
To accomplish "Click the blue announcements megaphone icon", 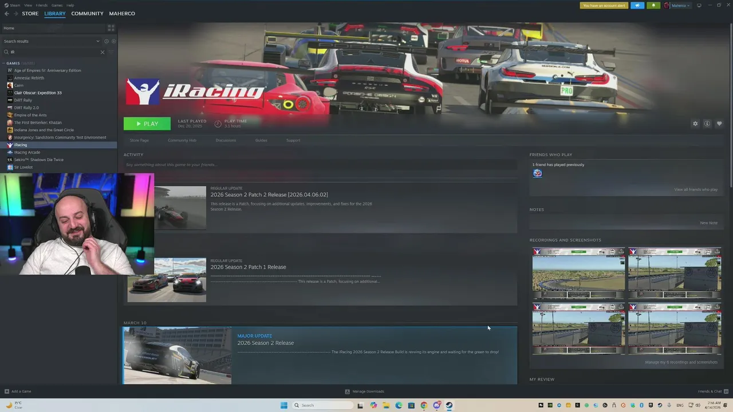I will [637, 6].
